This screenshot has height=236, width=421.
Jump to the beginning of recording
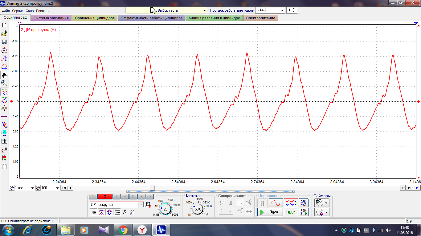pos(64,188)
